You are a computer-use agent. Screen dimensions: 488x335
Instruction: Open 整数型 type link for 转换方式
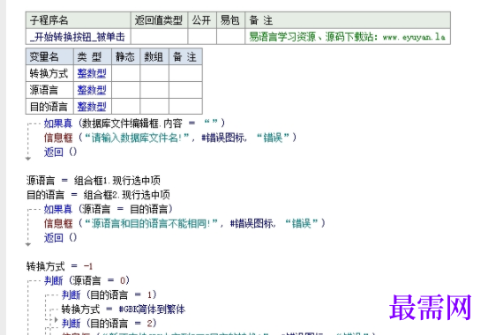pos(92,73)
